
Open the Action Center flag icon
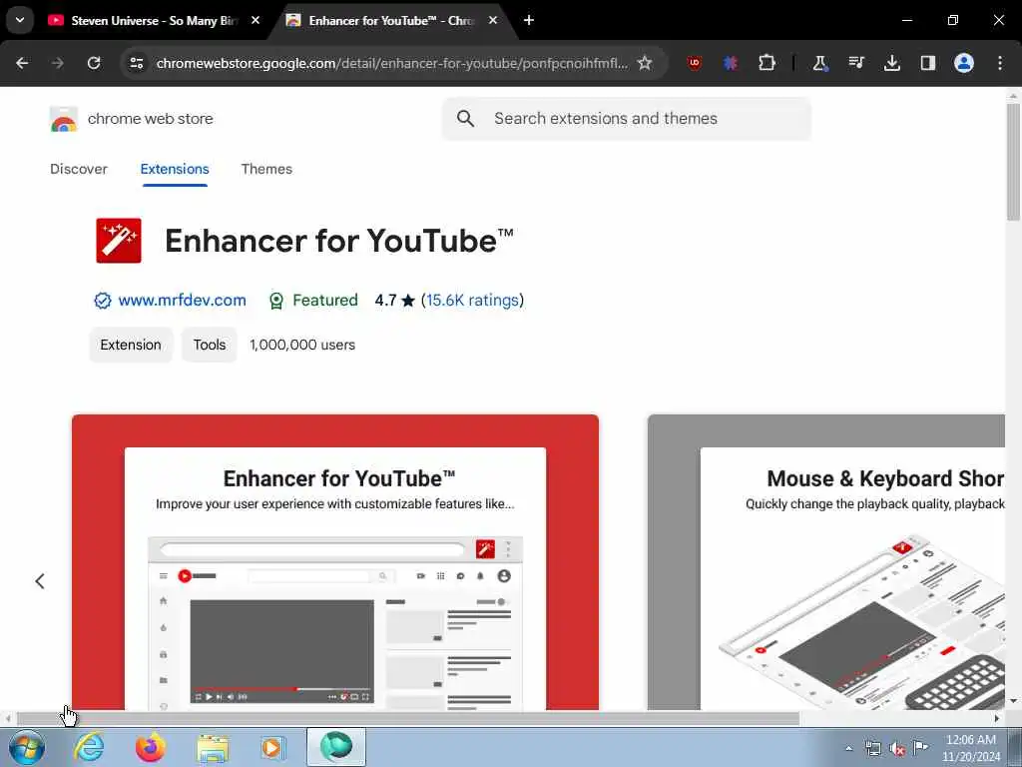click(920, 747)
